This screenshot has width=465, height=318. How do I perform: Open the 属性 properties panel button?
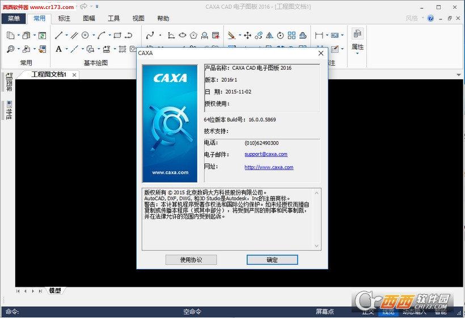[357, 41]
